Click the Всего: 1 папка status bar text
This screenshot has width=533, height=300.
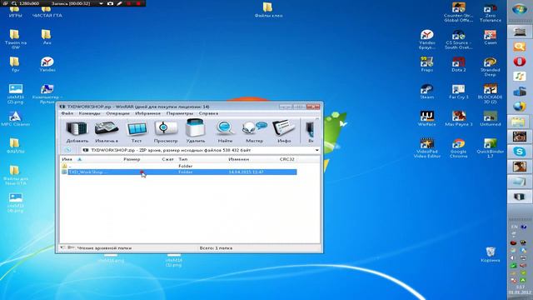(x=216, y=248)
